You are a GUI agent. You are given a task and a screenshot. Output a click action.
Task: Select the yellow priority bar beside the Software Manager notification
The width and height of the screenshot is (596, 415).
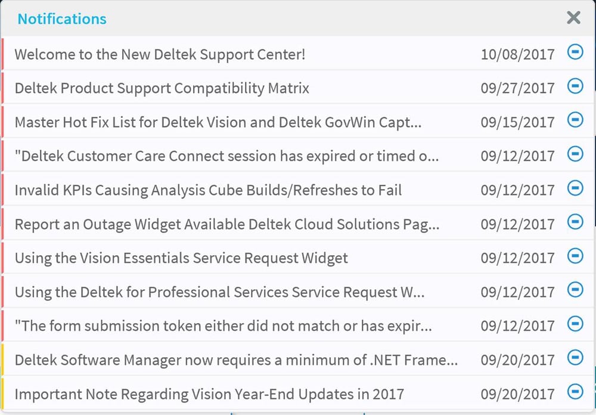[x=2, y=358]
